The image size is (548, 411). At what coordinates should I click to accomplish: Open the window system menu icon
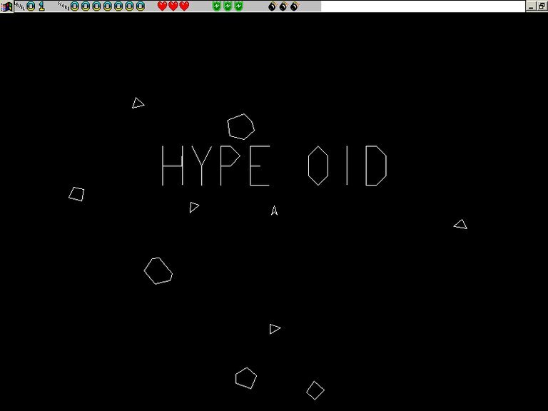point(6,6)
